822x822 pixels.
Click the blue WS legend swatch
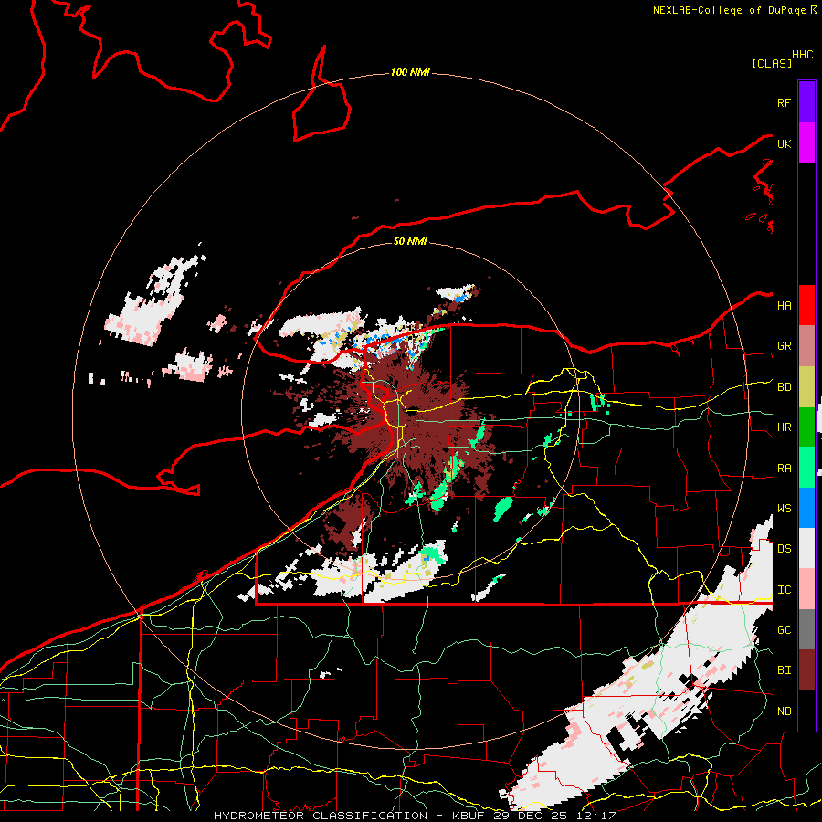pyautogui.click(x=806, y=508)
